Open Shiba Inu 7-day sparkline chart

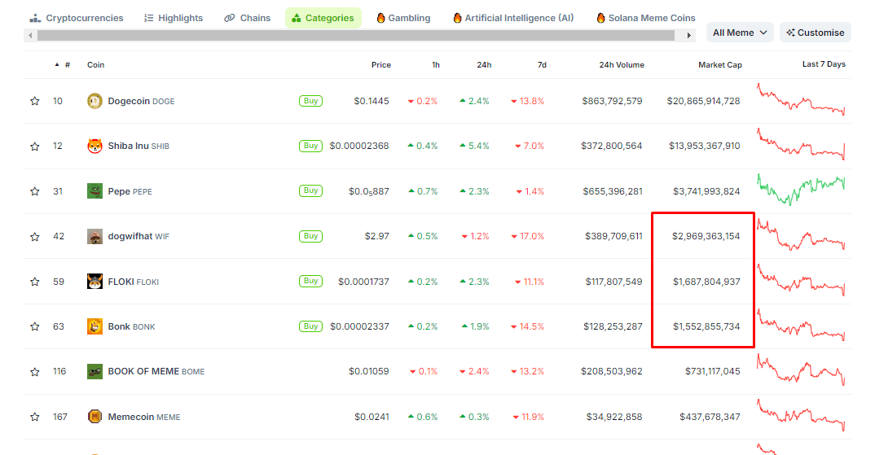(x=801, y=144)
